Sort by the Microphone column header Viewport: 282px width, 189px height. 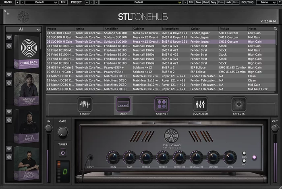click(x=176, y=29)
